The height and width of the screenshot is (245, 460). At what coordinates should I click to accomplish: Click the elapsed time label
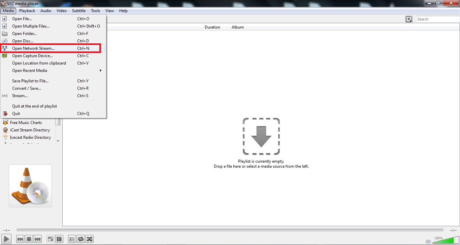click(6, 230)
